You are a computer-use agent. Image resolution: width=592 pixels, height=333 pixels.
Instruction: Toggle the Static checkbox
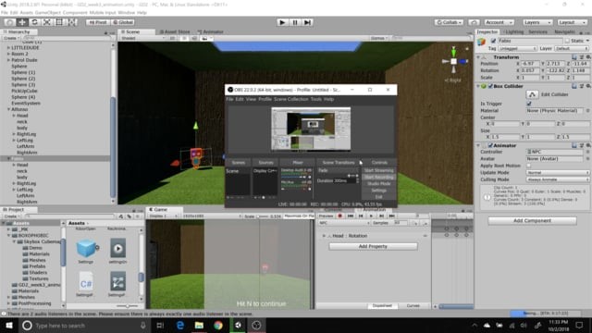(x=567, y=41)
